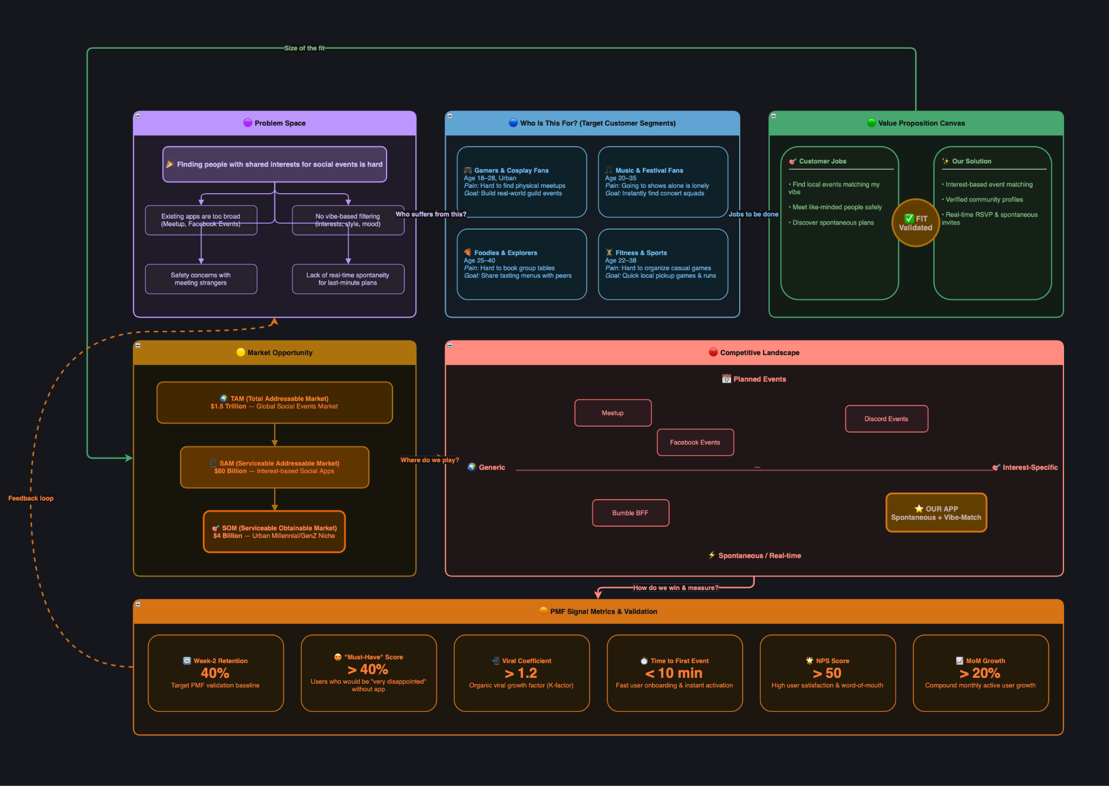Click the weightlifter icon beside Fitness & Sports
1109x786 pixels.
tap(609, 252)
